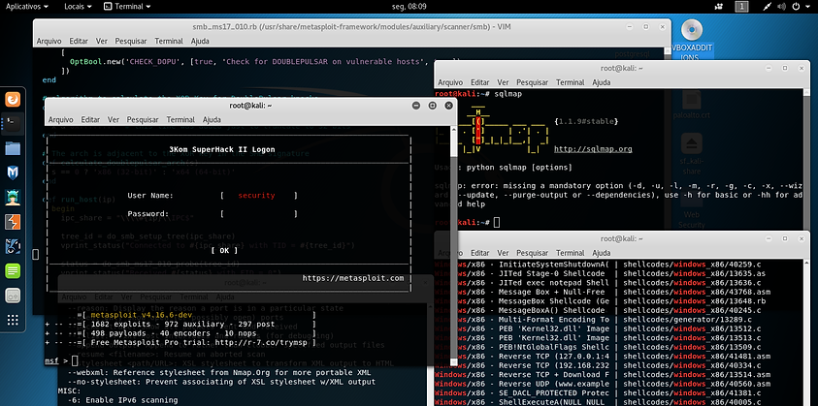Image resolution: width=818 pixels, height=406 pixels.
Task: Select the paloalto.crt desktop file
Action: (x=692, y=105)
